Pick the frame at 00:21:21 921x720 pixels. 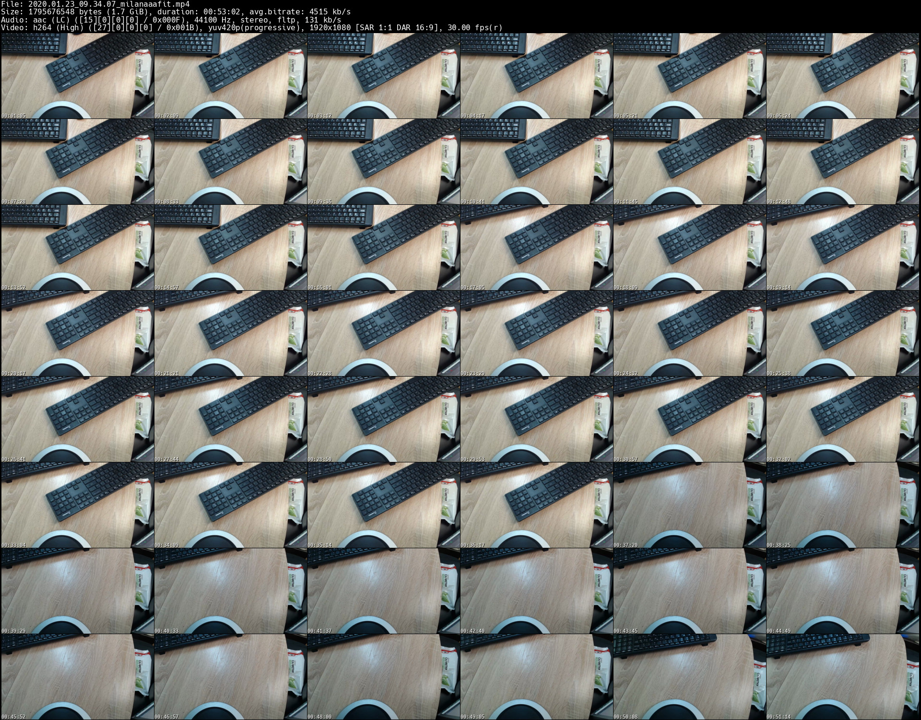click(230, 333)
